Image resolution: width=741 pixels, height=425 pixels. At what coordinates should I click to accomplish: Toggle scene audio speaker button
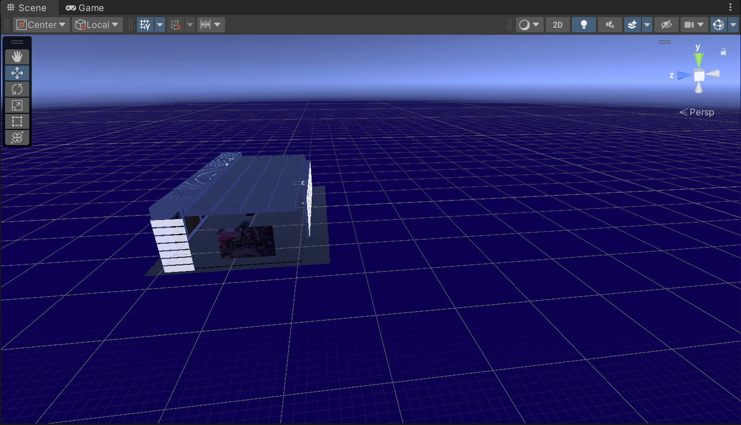tap(610, 25)
